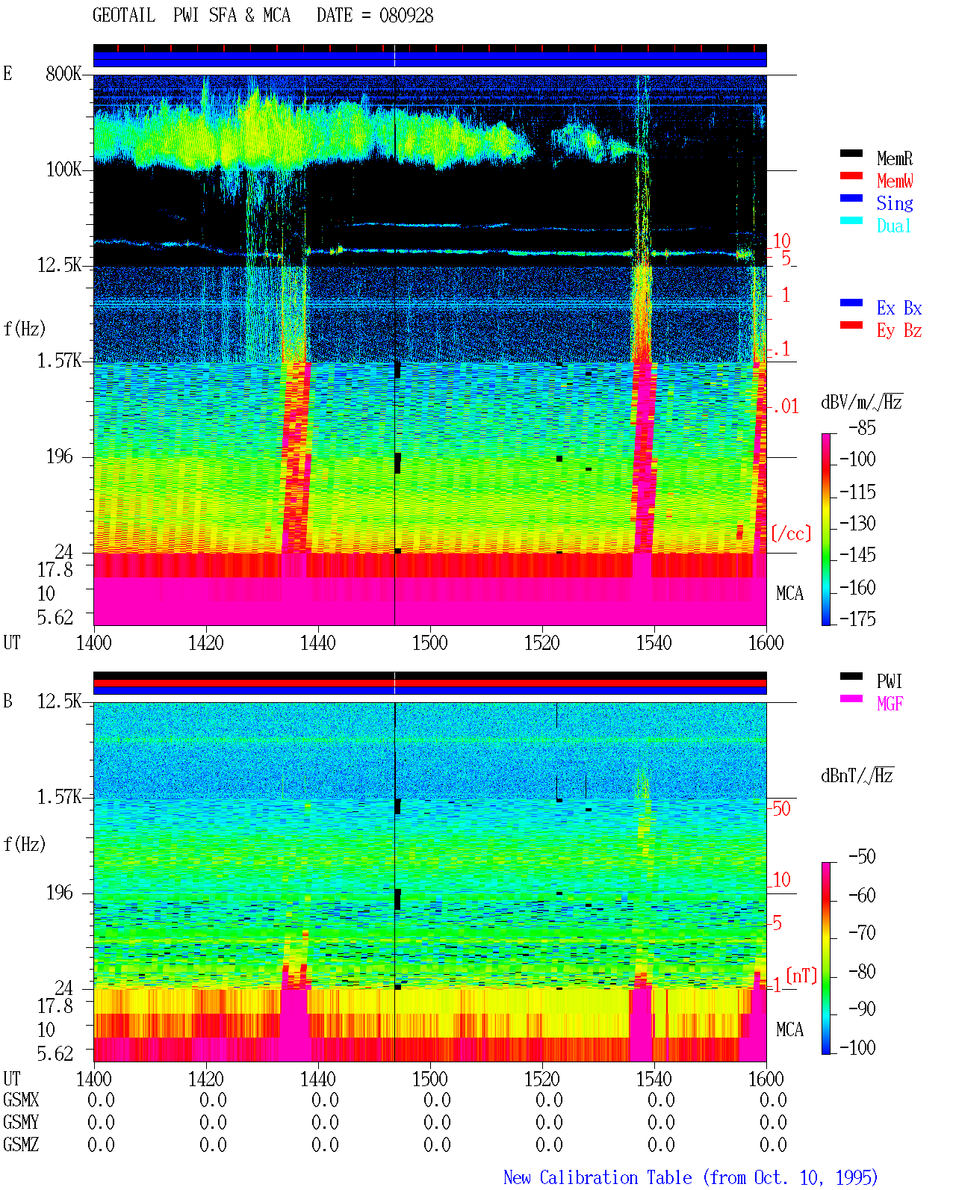956x1190 pixels.
Task: Click the magenta MGF legend swatch
Action: pyautogui.click(x=851, y=698)
